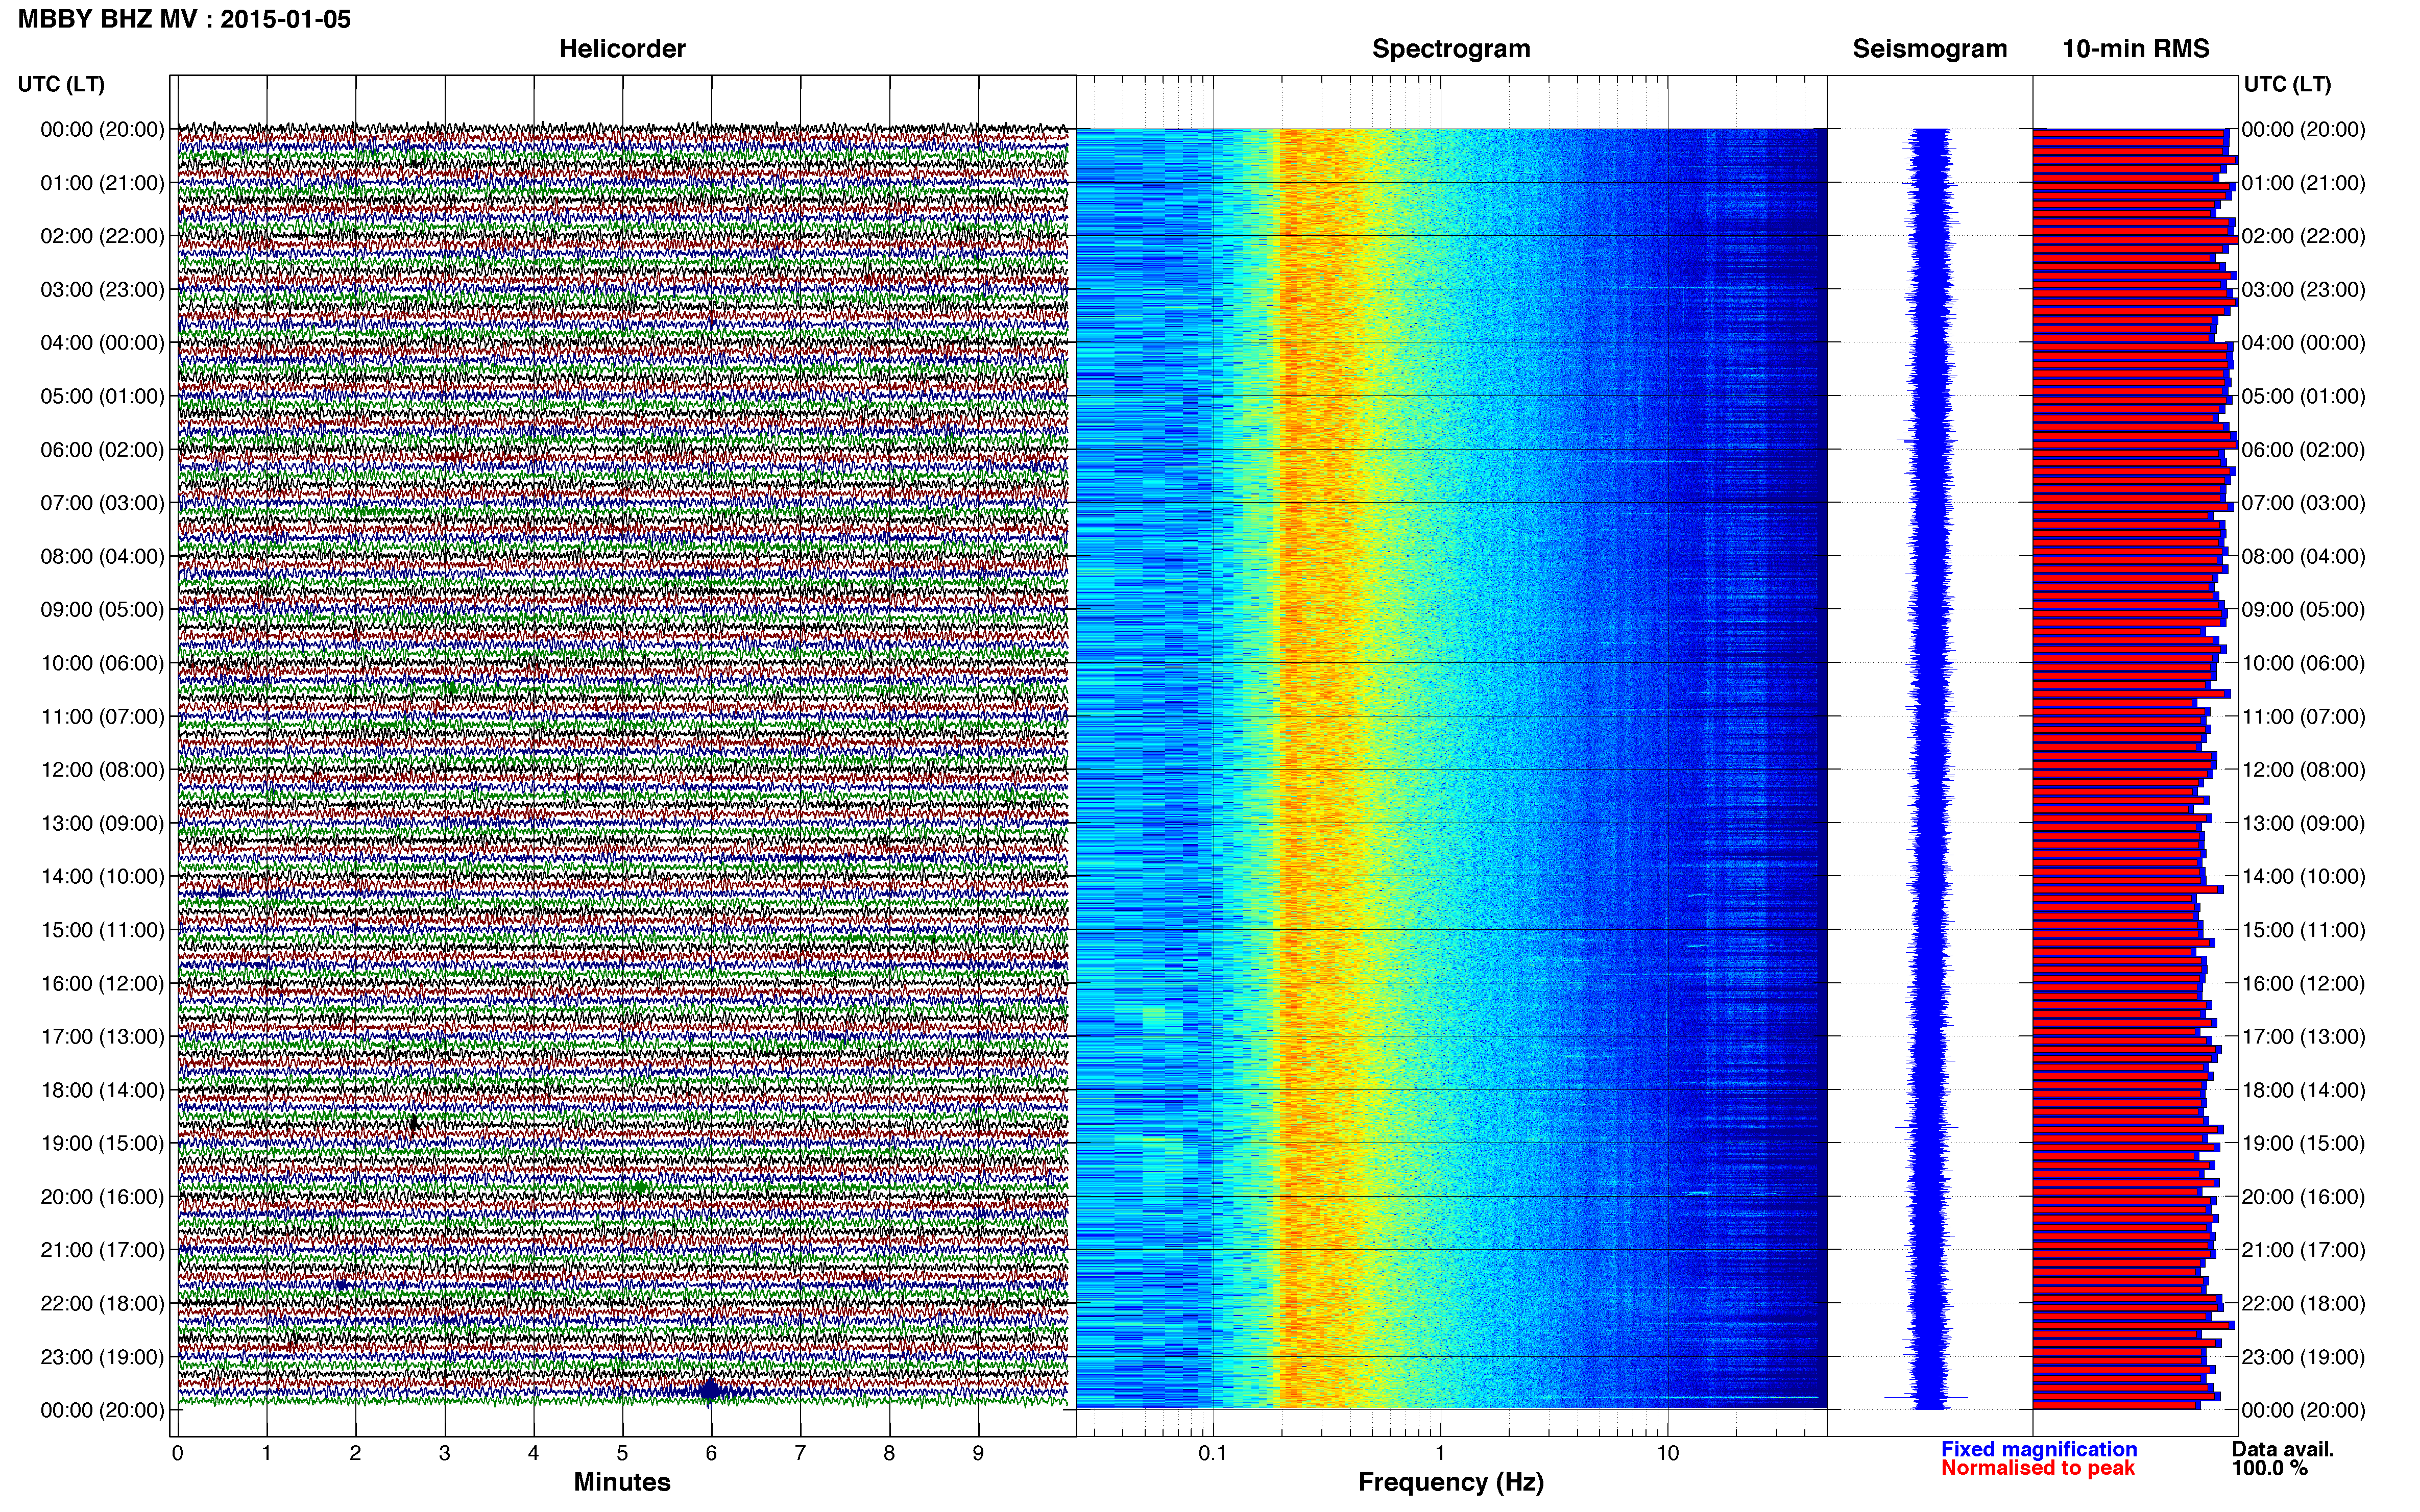Image resolution: width=2420 pixels, height=1512 pixels.
Task: Click 05:00 (01:00) on the RMS time axis
Action: pyautogui.click(x=2304, y=396)
